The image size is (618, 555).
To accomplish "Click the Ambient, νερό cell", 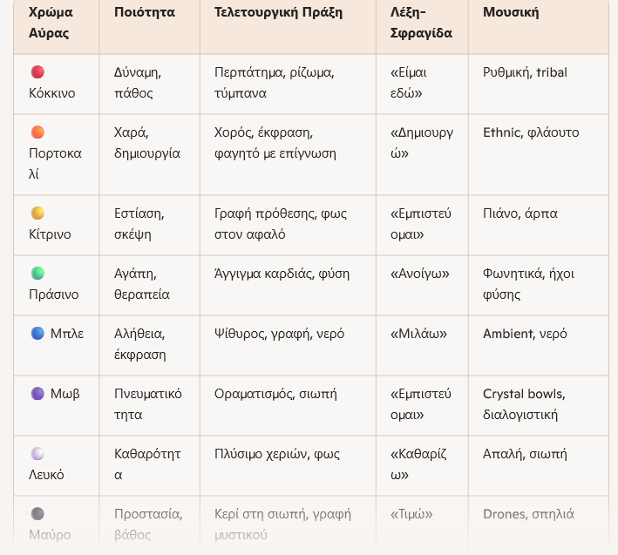I will pyautogui.click(x=524, y=334).
